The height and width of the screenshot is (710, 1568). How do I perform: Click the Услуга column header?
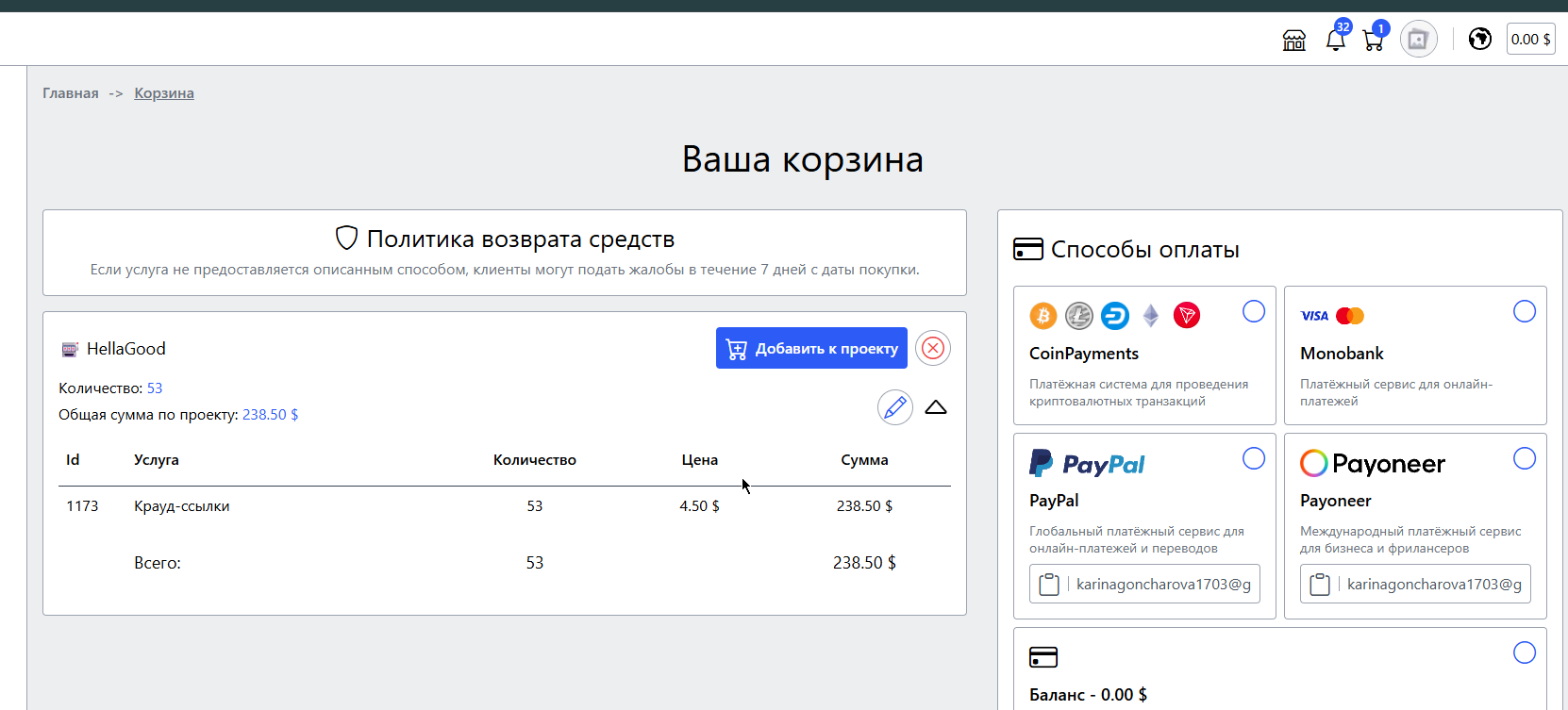pyautogui.click(x=157, y=460)
